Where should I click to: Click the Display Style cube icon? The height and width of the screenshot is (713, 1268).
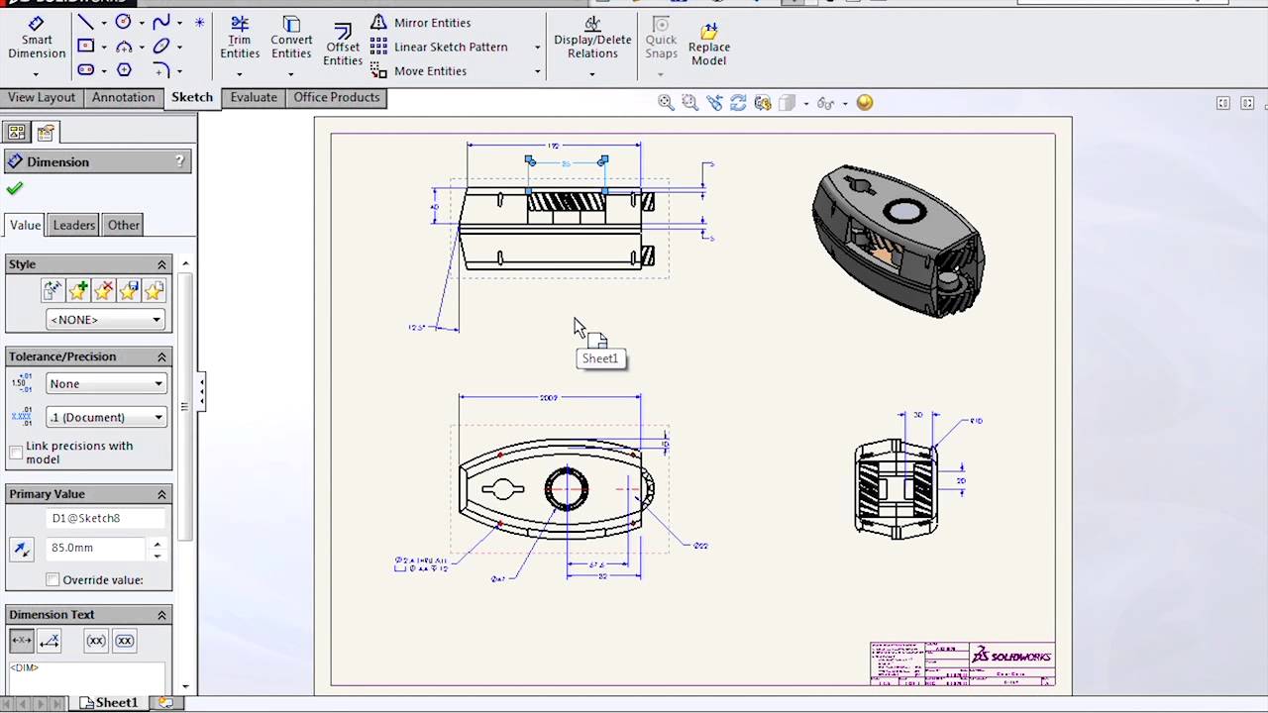click(x=787, y=102)
